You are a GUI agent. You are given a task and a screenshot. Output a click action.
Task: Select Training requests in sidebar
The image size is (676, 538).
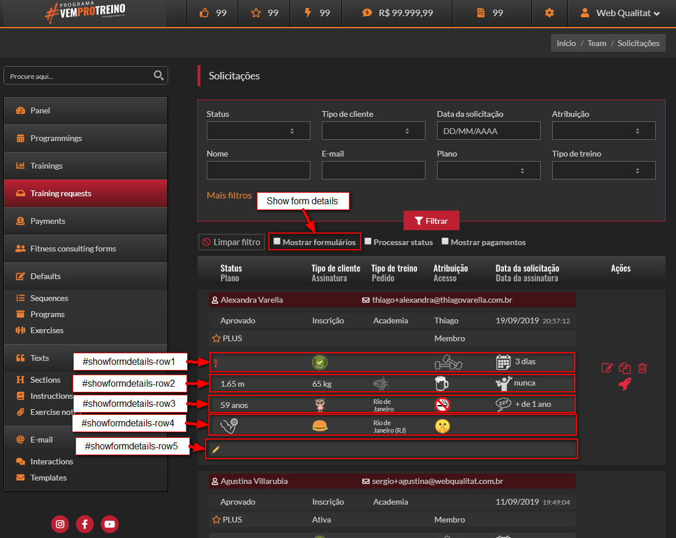pos(86,193)
